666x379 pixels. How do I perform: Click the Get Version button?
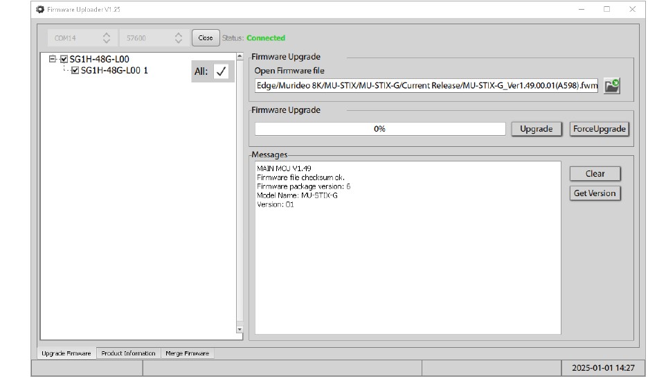pyautogui.click(x=595, y=193)
